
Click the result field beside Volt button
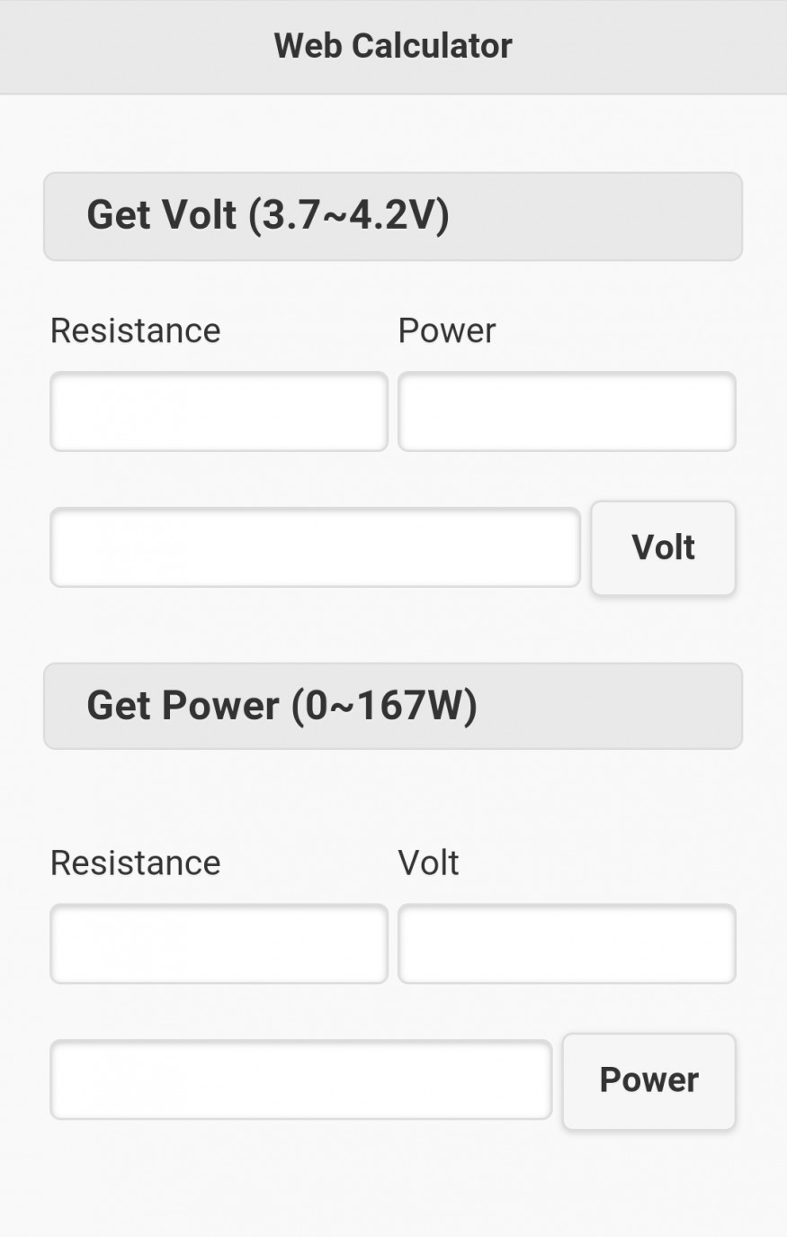click(315, 547)
